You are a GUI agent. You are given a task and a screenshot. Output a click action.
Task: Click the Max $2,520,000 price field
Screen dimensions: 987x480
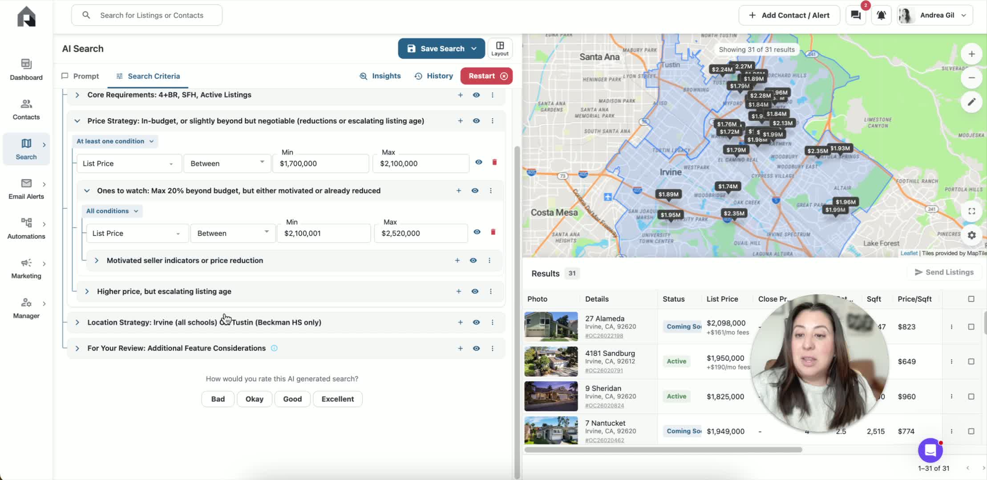point(421,233)
